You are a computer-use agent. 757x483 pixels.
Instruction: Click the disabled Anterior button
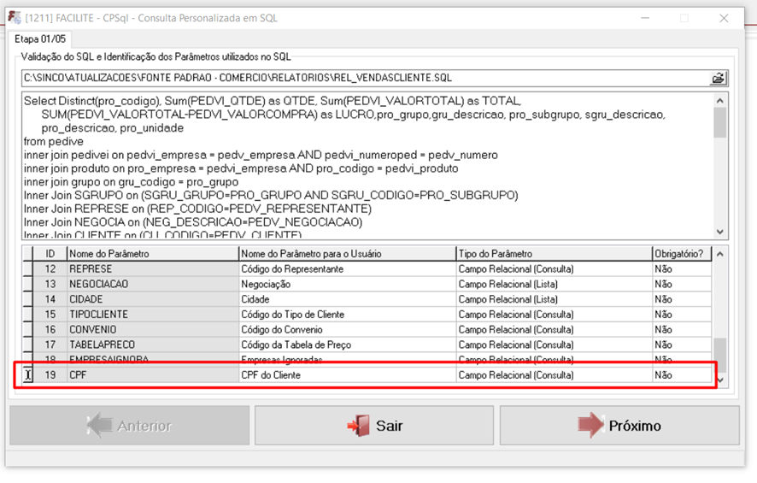129,425
